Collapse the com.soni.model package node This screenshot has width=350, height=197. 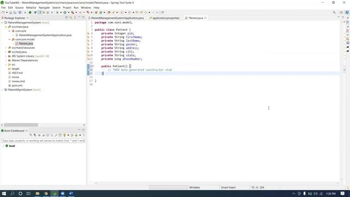coord(9,39)
